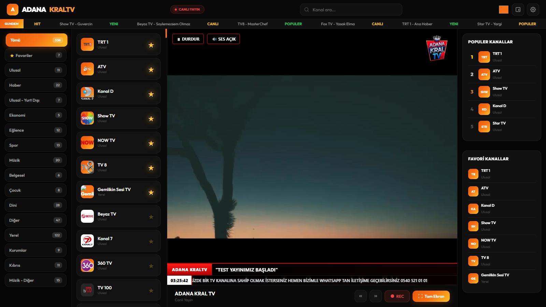Click the TR badge in Favori Kanallar

coord(473,174)
